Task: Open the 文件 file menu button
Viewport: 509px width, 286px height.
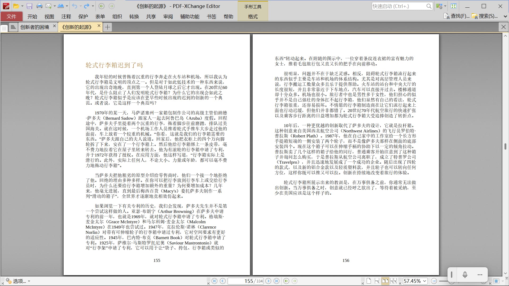Action: (x=11, y=16)
